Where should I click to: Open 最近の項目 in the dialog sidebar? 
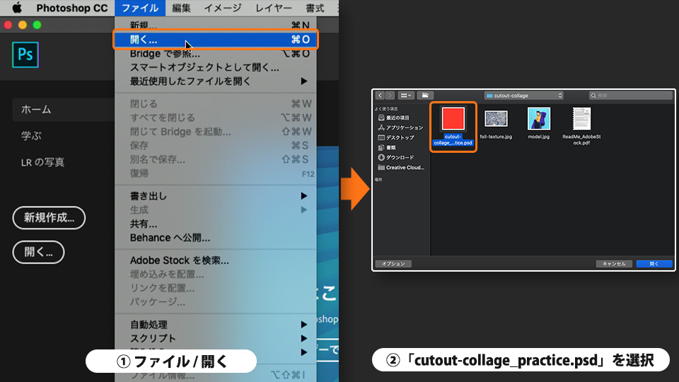coord(394,118)
